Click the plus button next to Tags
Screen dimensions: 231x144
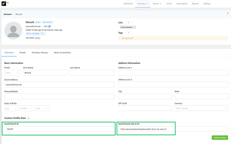coord(128,33)
